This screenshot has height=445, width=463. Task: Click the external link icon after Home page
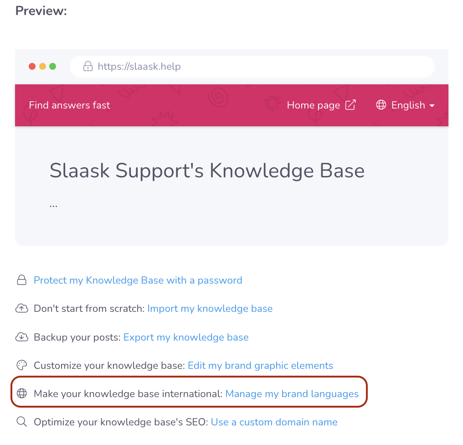point(350,105)
